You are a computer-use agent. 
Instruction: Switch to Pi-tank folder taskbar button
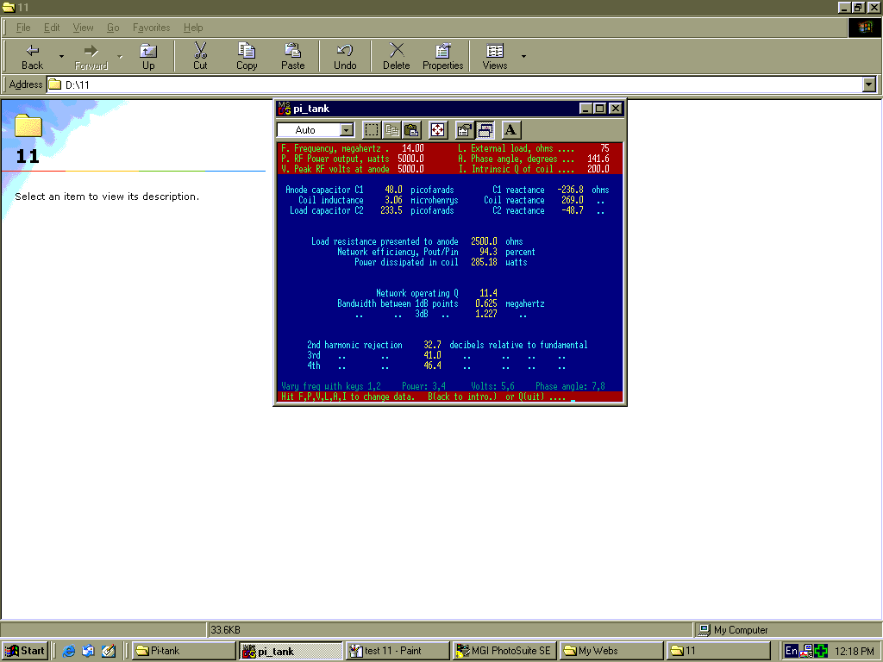185,651
